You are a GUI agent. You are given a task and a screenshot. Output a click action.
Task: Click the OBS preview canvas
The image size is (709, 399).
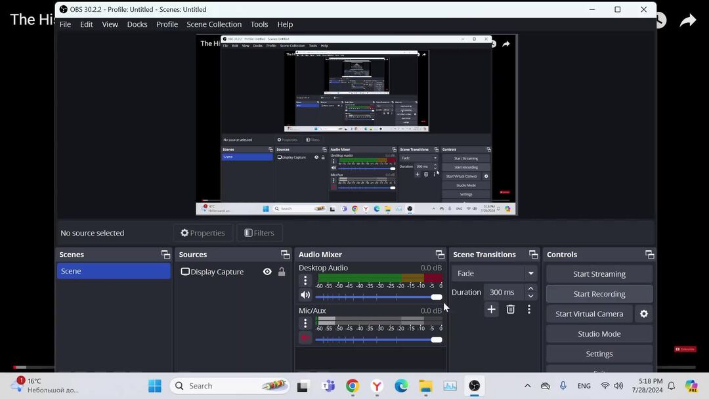356,125
